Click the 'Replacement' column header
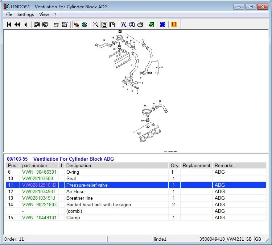 coord(196,165)
